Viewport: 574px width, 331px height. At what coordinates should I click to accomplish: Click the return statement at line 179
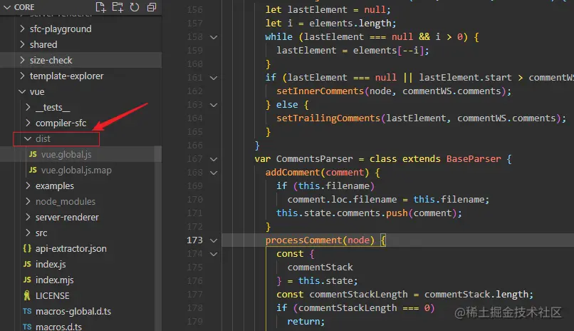pyautogui.click(x=306, y=322)
